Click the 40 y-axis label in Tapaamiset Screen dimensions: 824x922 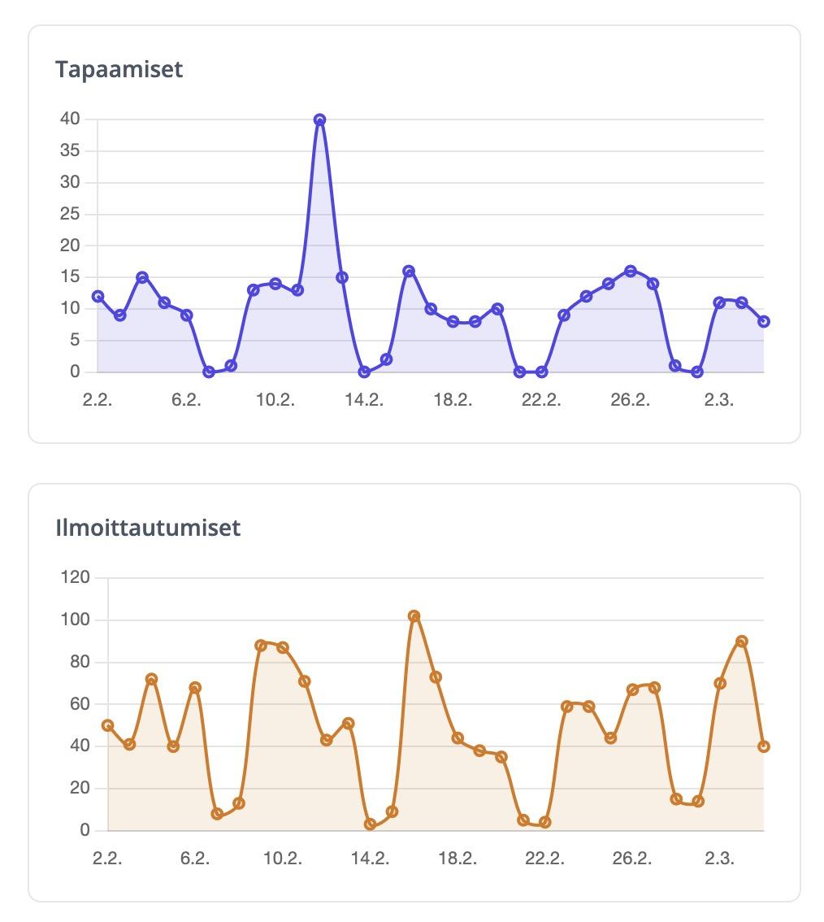(x=70, y=120)
